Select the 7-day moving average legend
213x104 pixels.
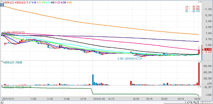pyautogui.click(x=30, y=3)
